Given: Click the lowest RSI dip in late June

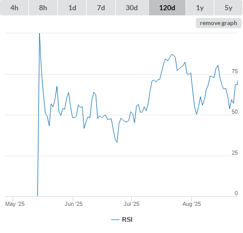Looking at the screenshot, I should [117, 142].
